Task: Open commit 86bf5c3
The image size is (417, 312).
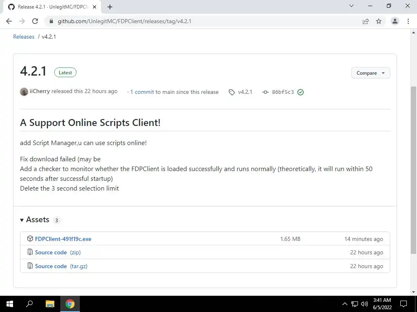Action: pyautogui.click(x=283, y=92)
